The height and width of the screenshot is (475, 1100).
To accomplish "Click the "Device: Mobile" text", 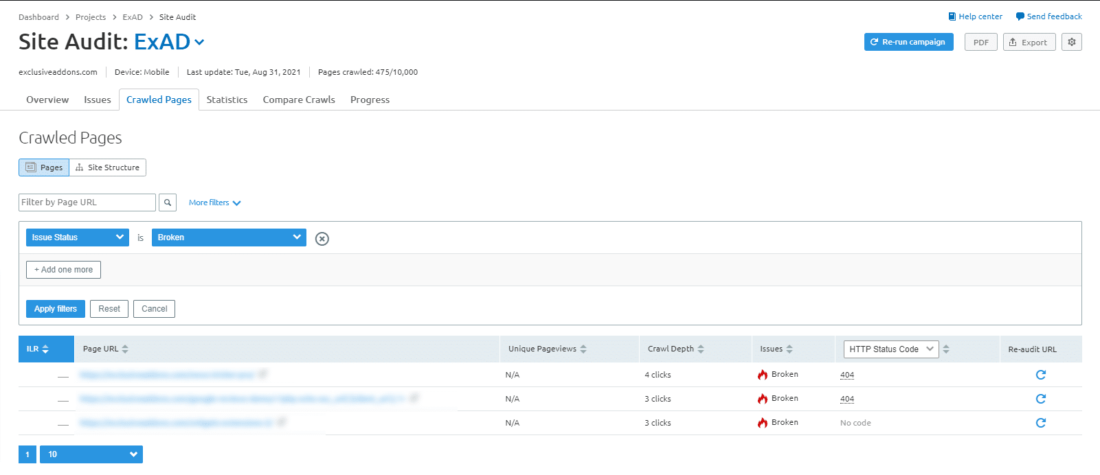I will point(142,72).
